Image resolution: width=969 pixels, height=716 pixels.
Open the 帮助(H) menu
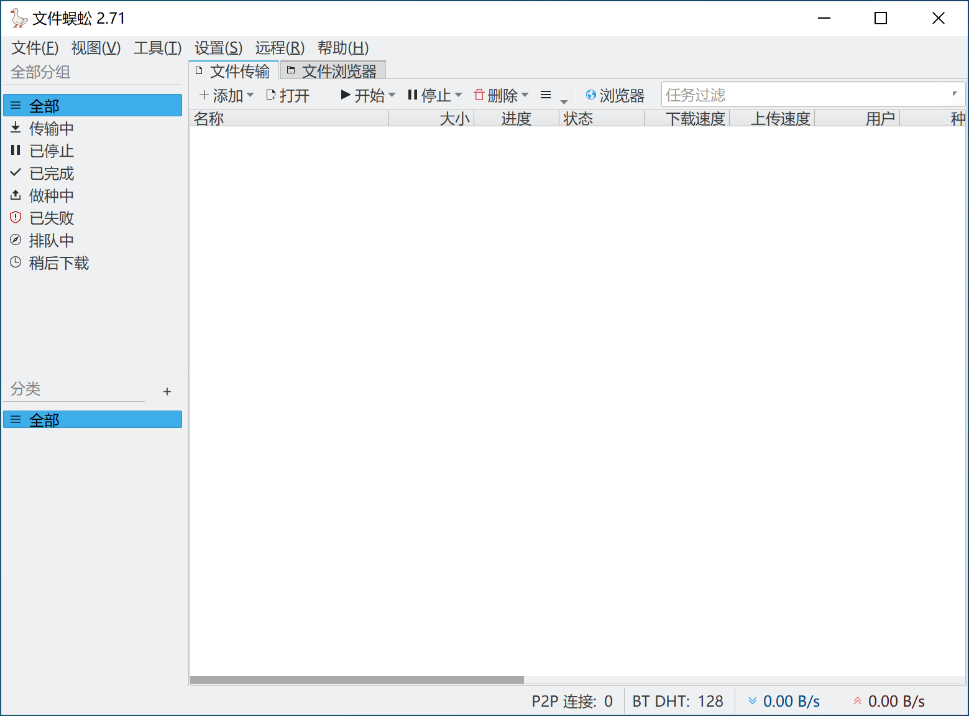tap(343, 48)
